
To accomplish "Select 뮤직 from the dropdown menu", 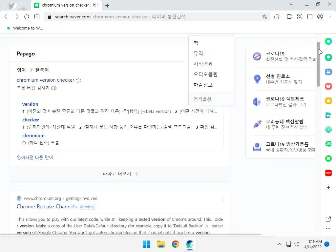I will pos(211,53).
